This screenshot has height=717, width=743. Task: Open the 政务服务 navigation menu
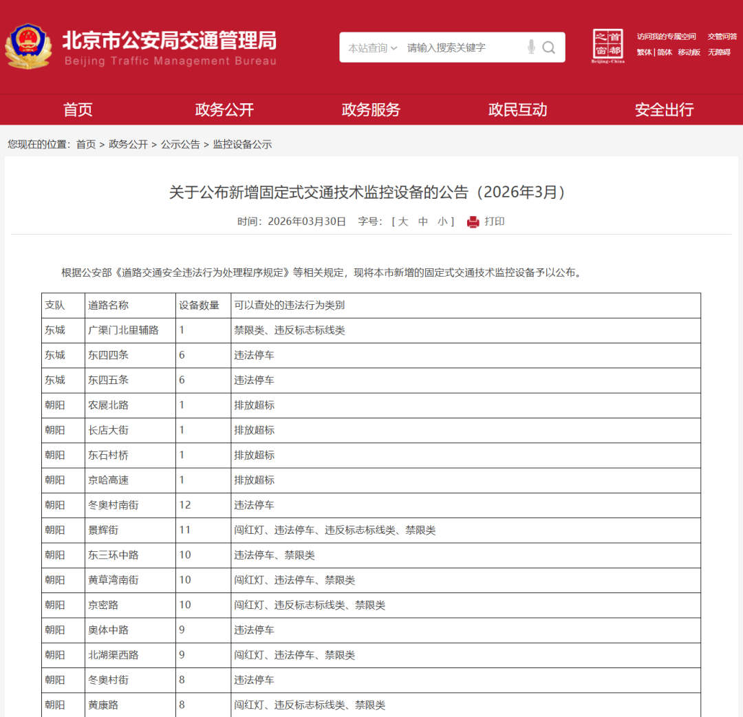(371, 109)
